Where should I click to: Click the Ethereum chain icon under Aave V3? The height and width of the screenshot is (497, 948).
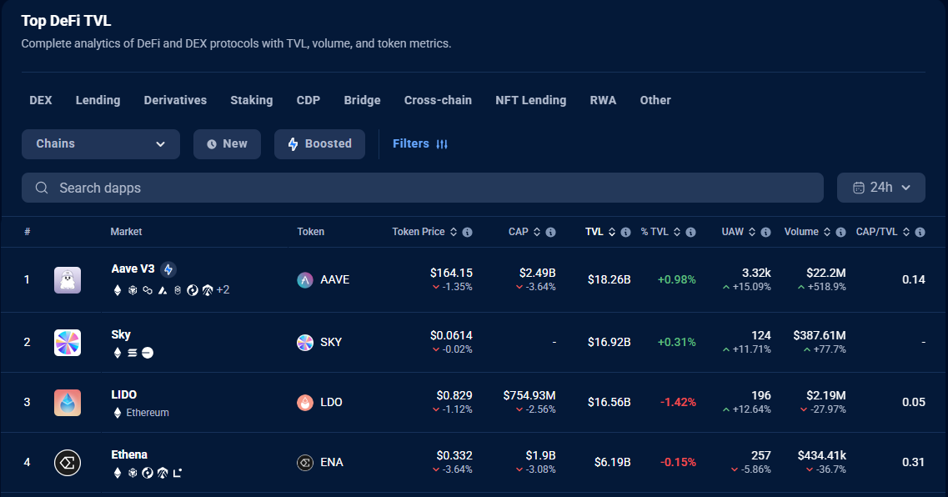tap(118, 290)
